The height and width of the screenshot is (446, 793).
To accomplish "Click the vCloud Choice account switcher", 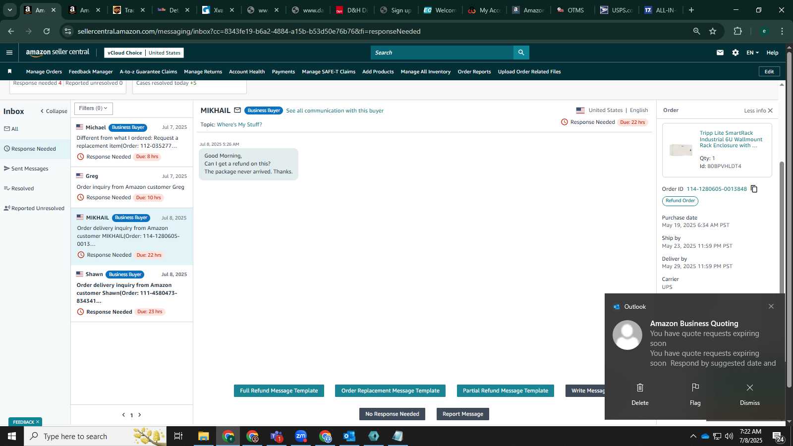I will pyautogui.click(x=144, y=53).
